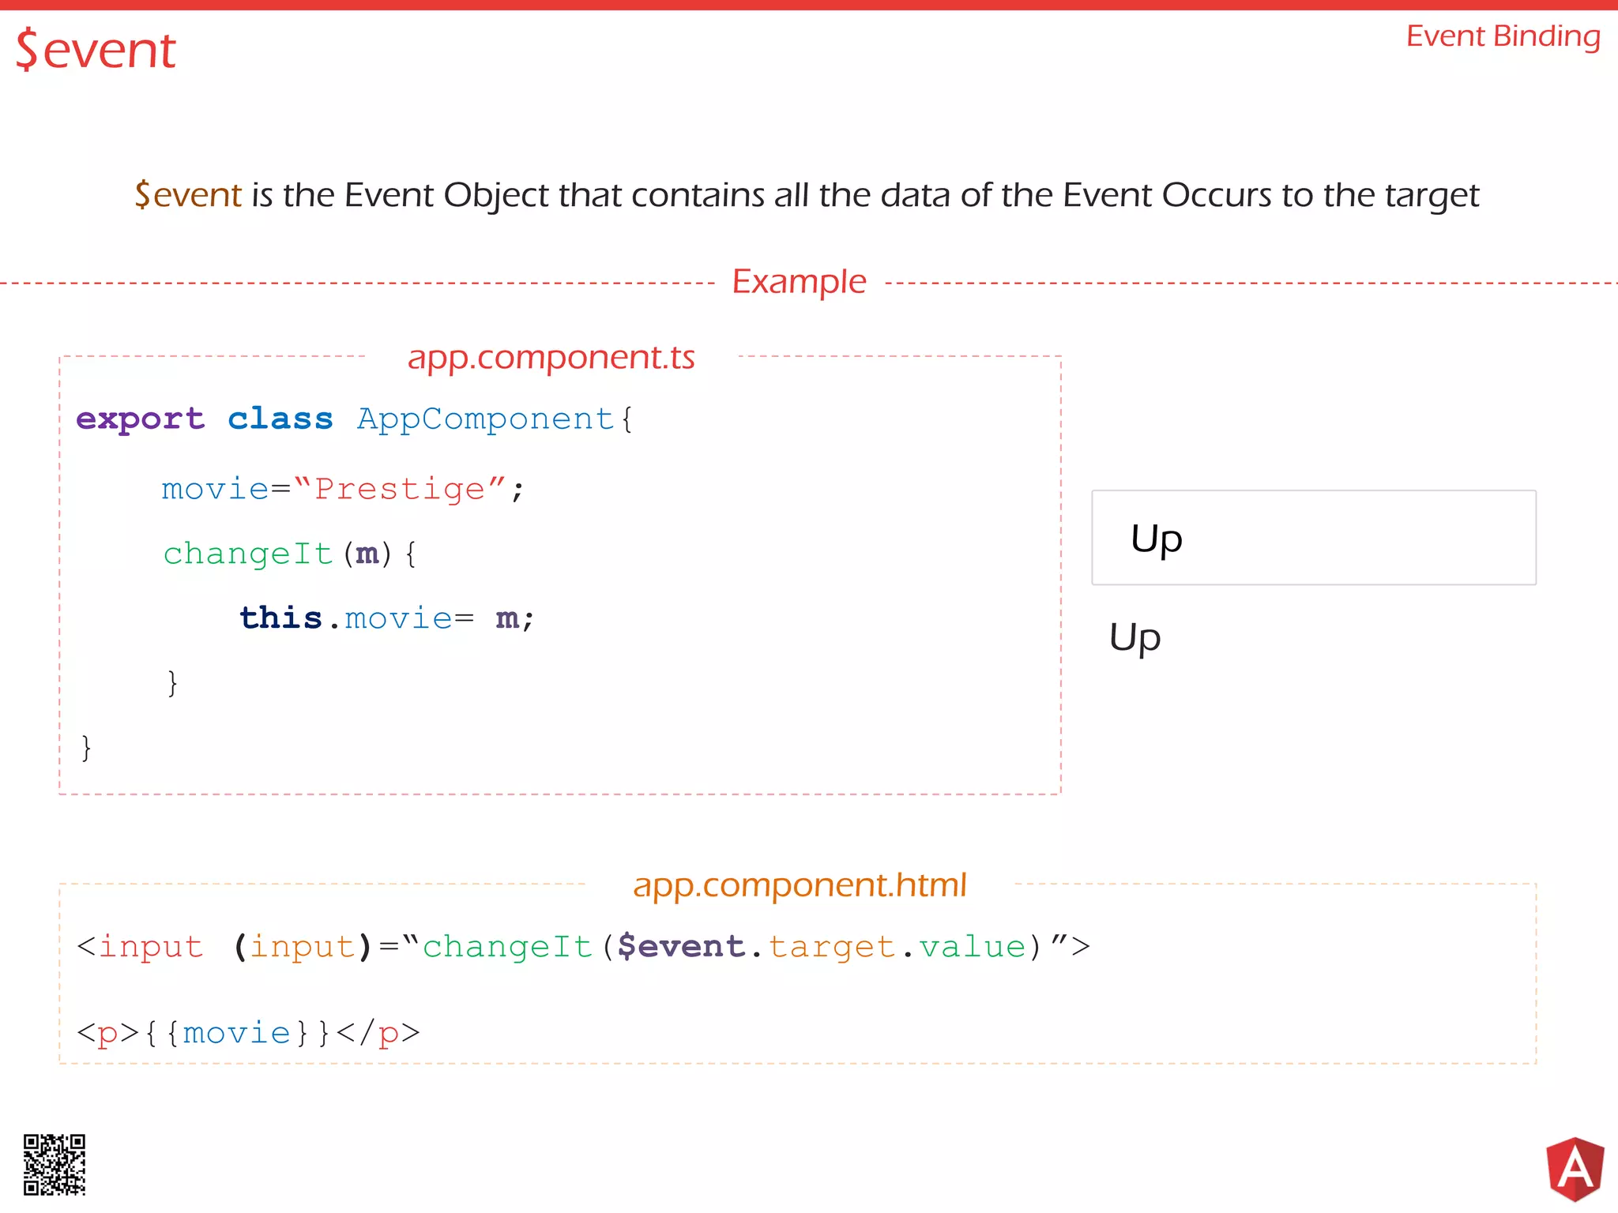Click the app.component.ts file label

pyautogui.click(x=551, y=358)
